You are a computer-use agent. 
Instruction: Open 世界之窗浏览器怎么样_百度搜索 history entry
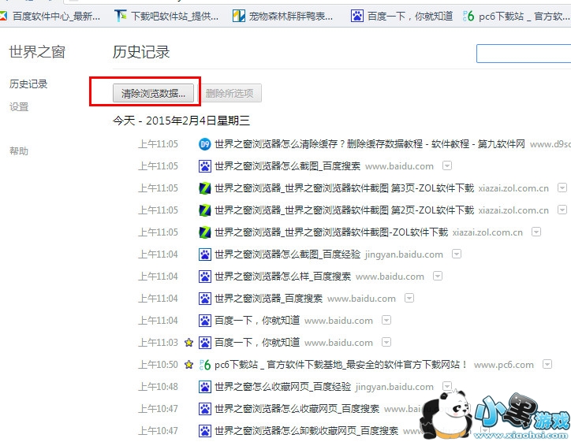coord(282,277)
